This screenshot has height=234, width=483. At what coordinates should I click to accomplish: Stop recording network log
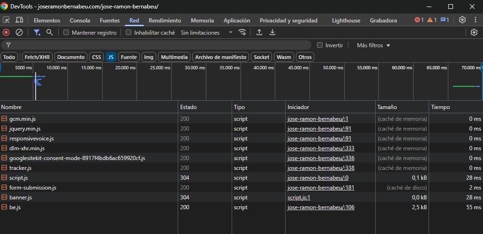tap(6, 32)
